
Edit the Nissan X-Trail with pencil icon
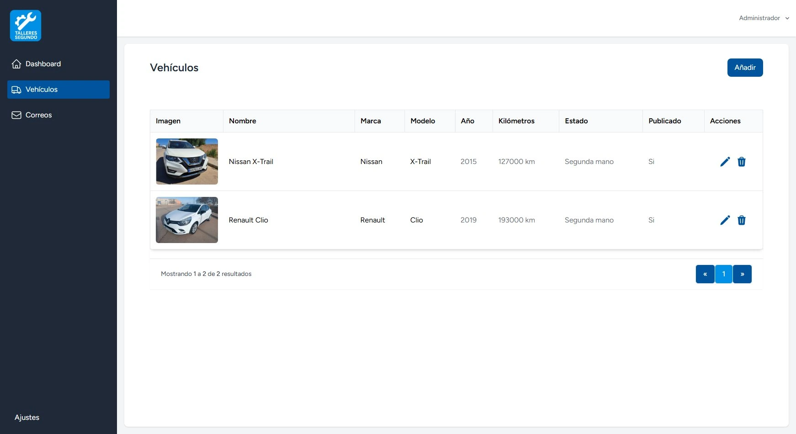click(x=725, y=162)
